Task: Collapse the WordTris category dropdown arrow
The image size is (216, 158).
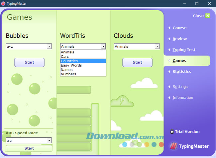Action: 103,46
